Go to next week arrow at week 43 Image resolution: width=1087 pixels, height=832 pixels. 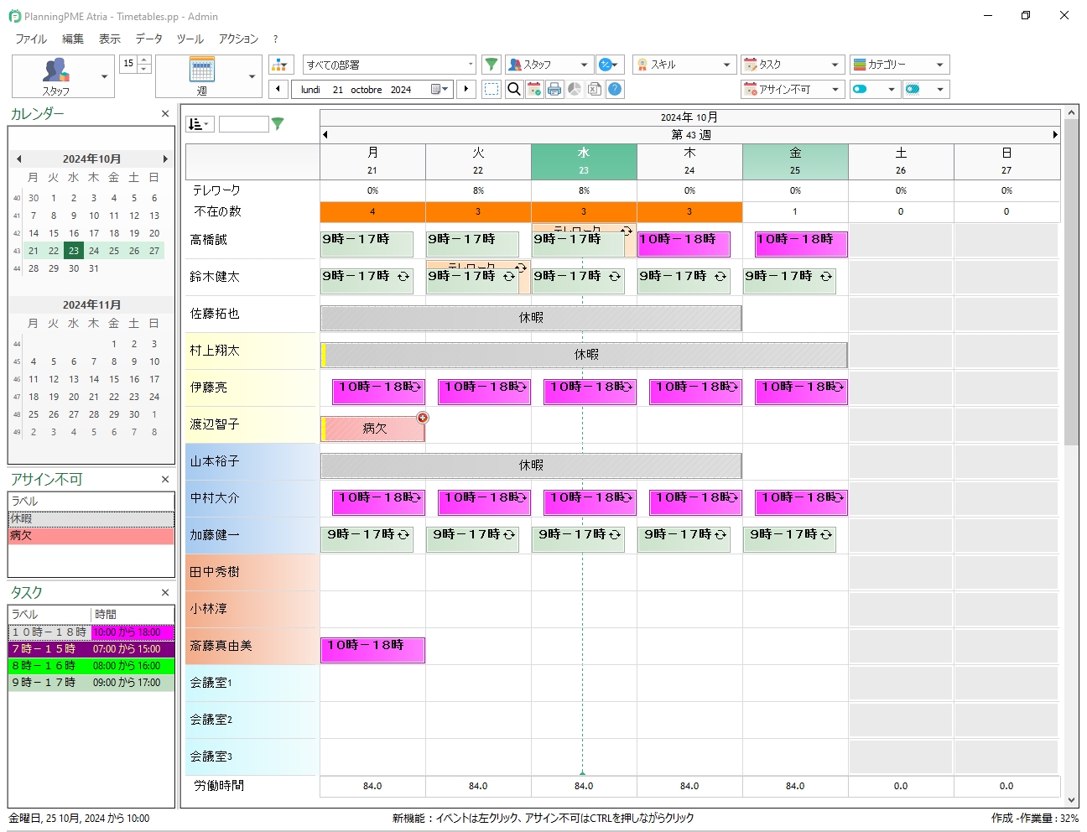pyautogui.click(x=1055, y=134)
